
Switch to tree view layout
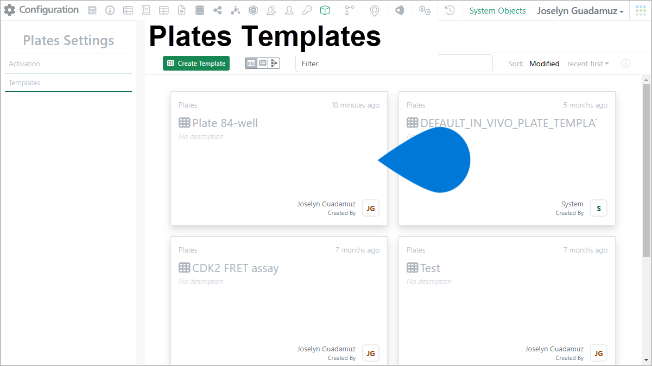(x=274, y=64)
